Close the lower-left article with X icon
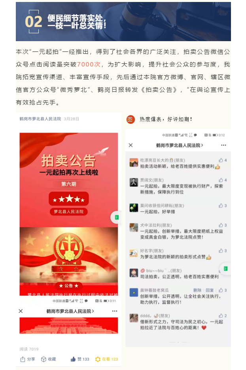246x370 pixels. tap(21, 311)
